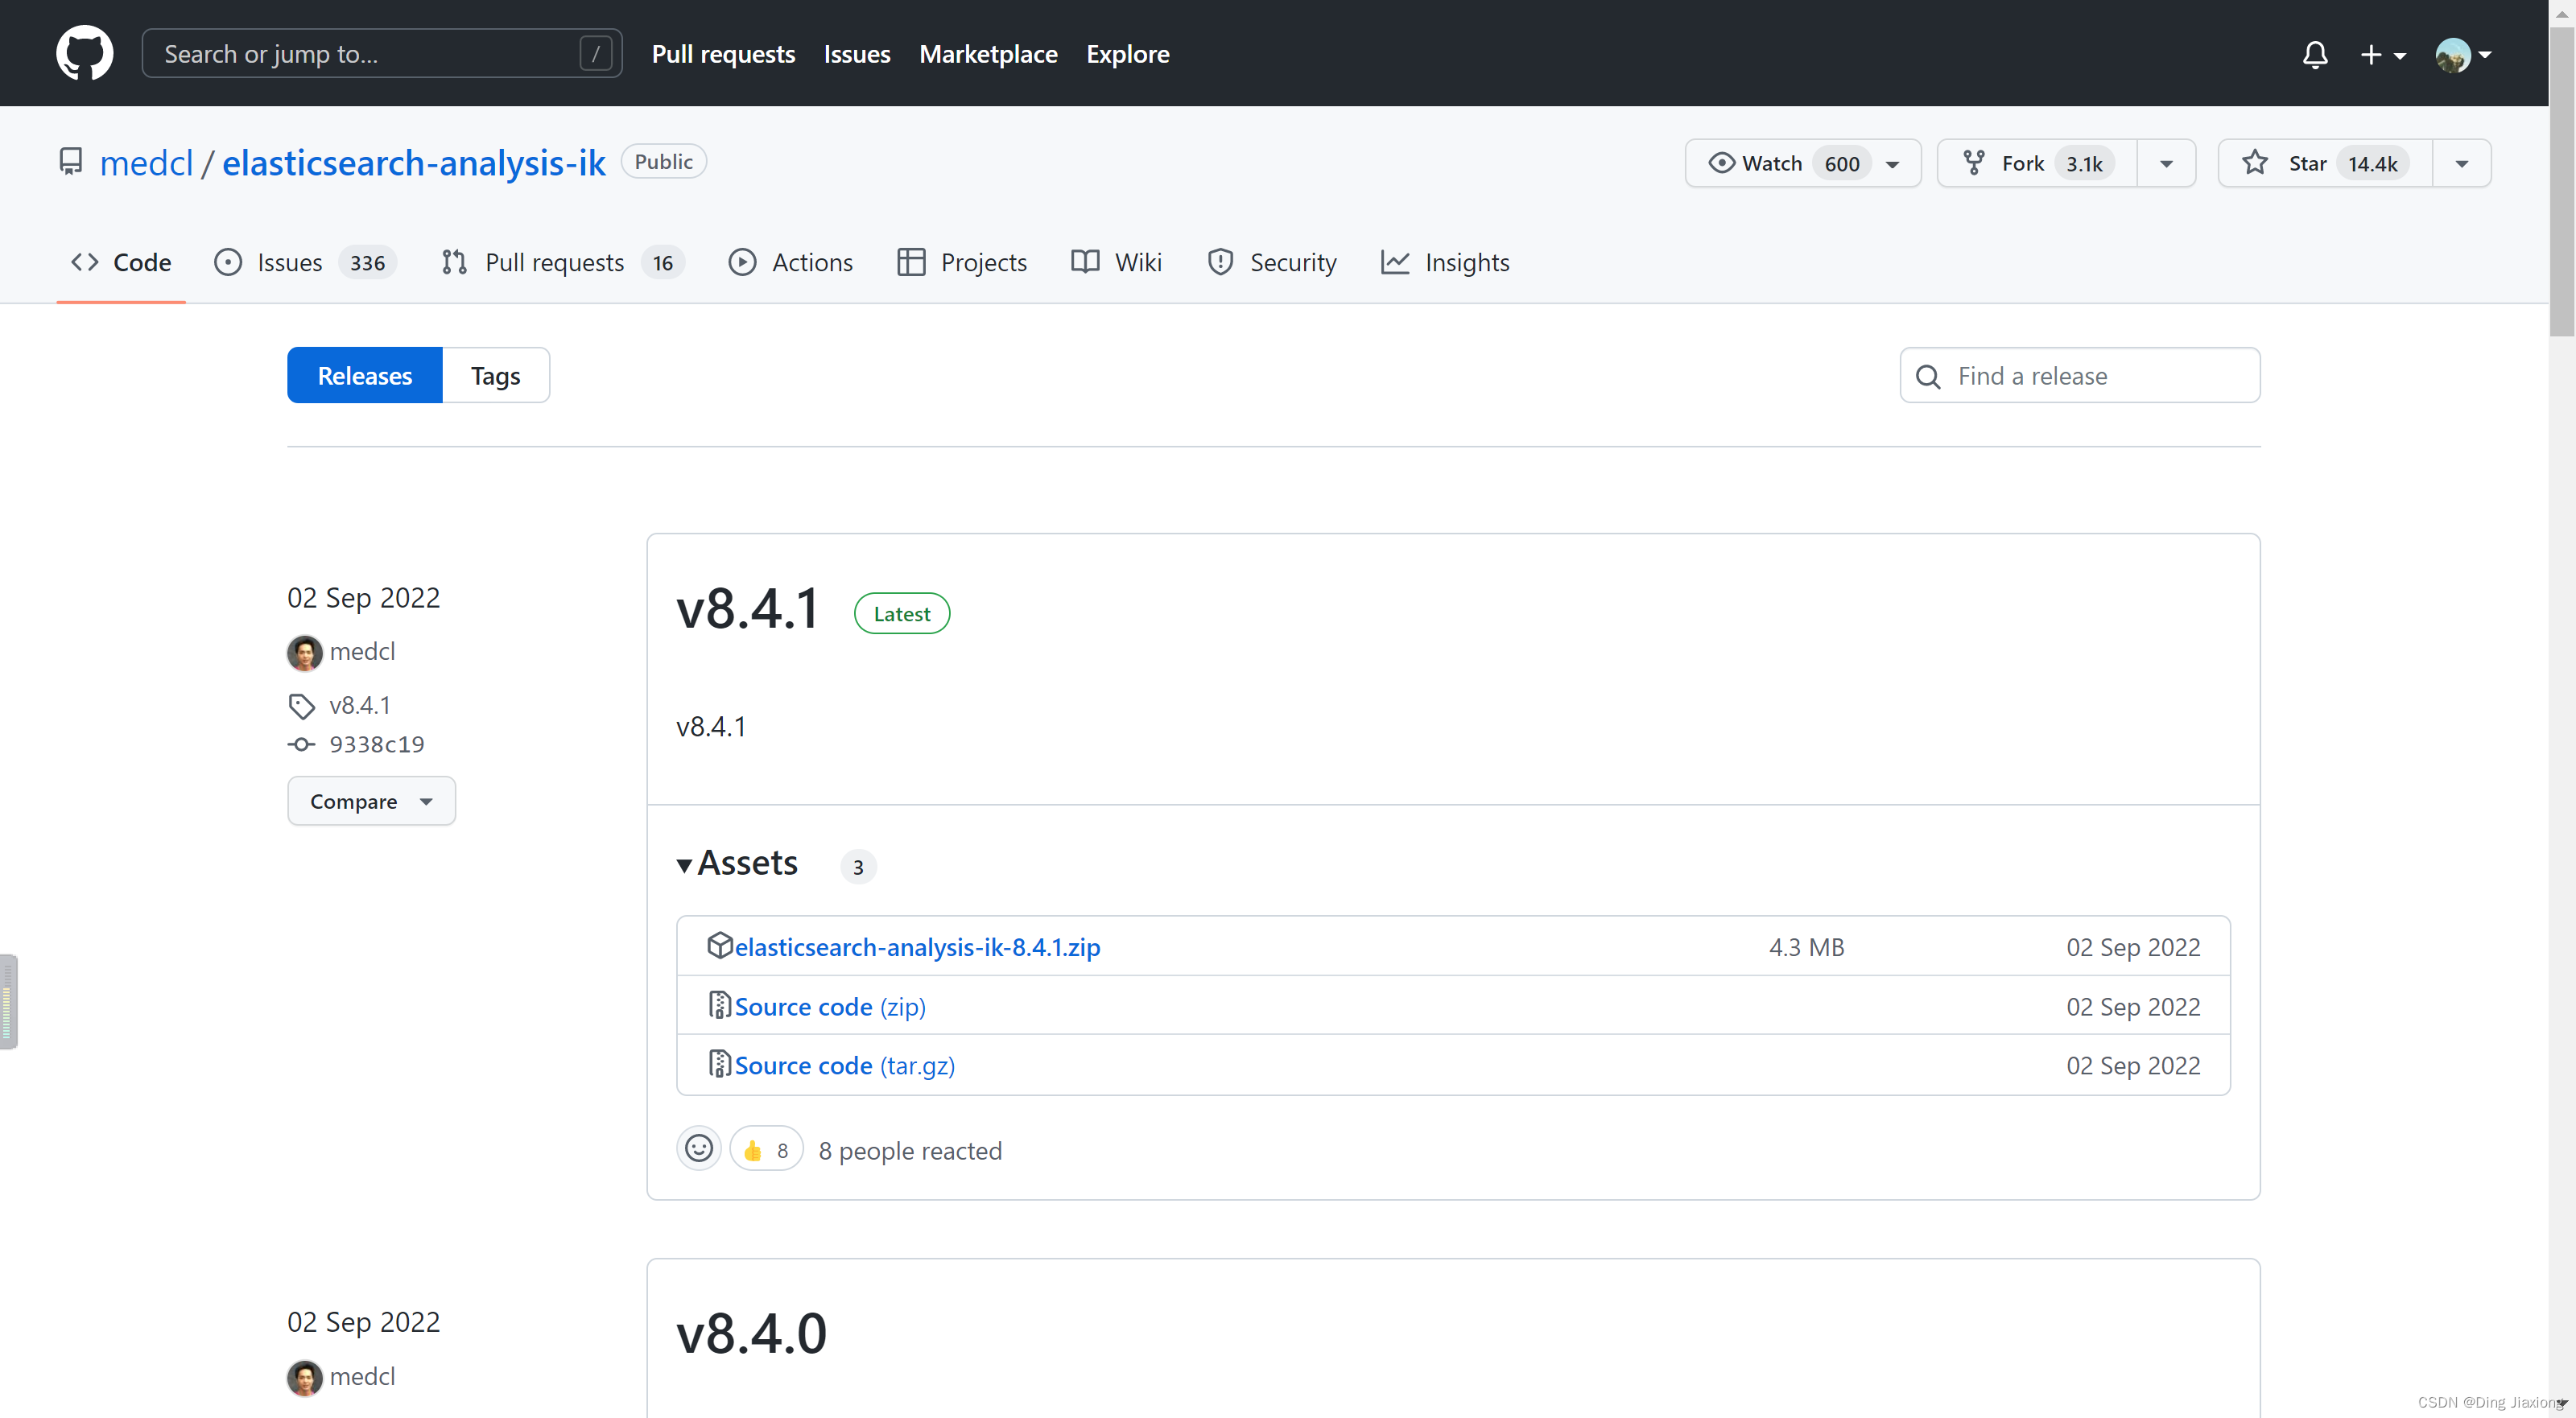This screenshot has height=1418, width=2576.
Task: Focus the Find a release field
Action: tap(2079, 375)
